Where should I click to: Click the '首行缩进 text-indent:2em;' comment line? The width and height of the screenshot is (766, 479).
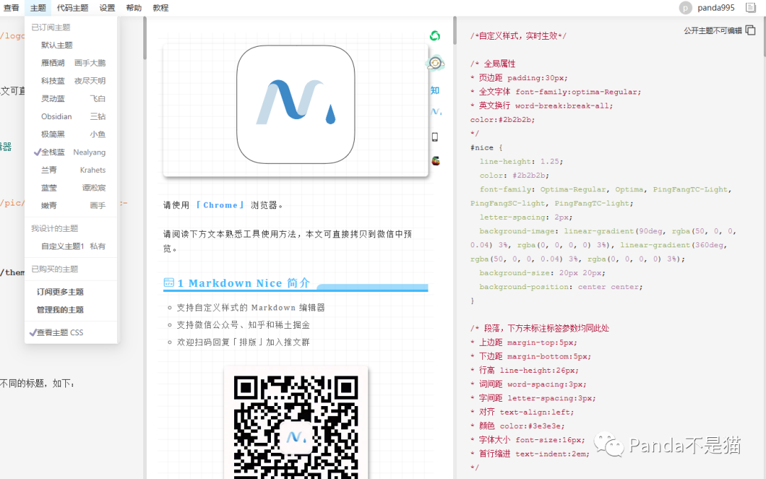coord(530,453)
